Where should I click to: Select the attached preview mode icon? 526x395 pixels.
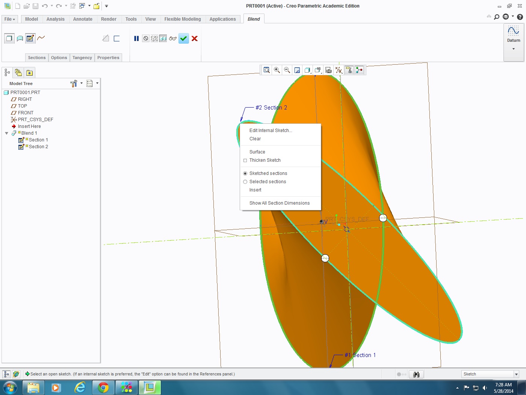coord(163,38)
